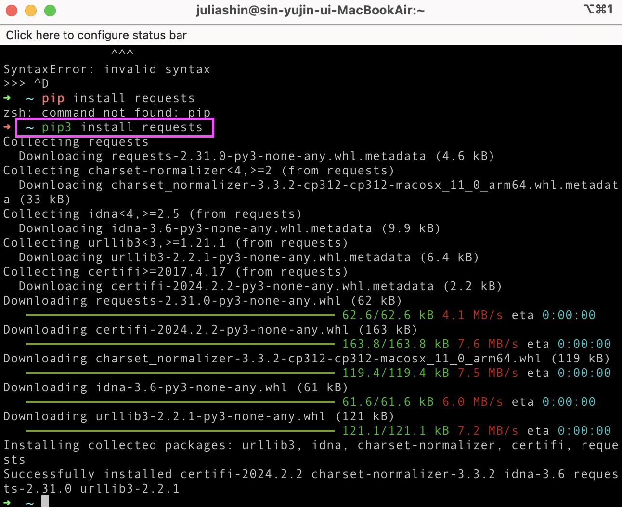The width and height of the screenshot is (622, 507).
Task: Click the 'Successfully installed' line
Action: [311, 481]
